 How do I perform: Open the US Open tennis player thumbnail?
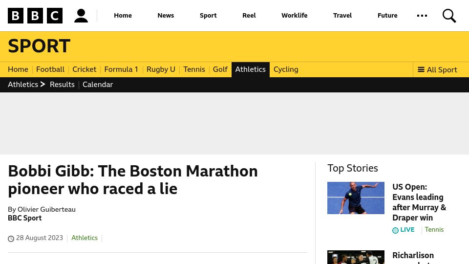pos(356,198)
